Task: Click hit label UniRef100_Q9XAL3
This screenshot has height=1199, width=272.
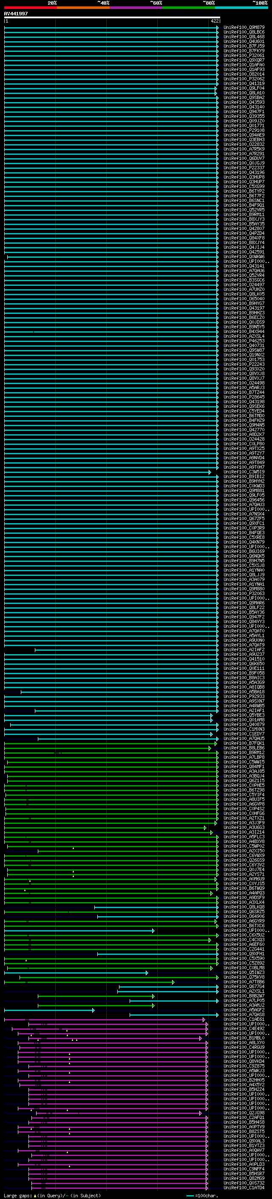Action: 244,1141
